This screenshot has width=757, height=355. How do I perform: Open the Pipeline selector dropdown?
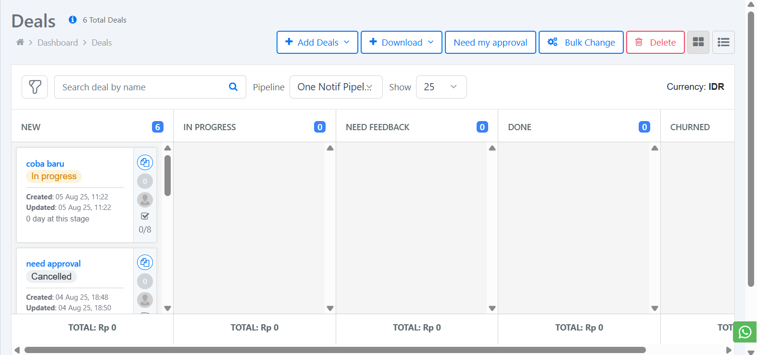click(x=336, y=87)
